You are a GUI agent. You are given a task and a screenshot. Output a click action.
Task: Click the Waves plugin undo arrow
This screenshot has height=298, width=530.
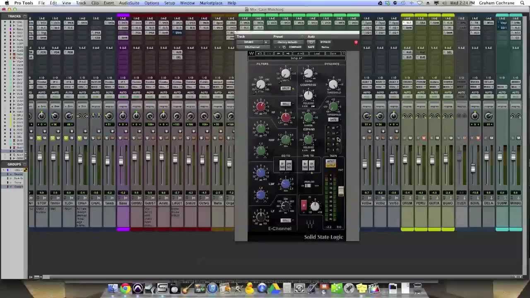point(260,53)
